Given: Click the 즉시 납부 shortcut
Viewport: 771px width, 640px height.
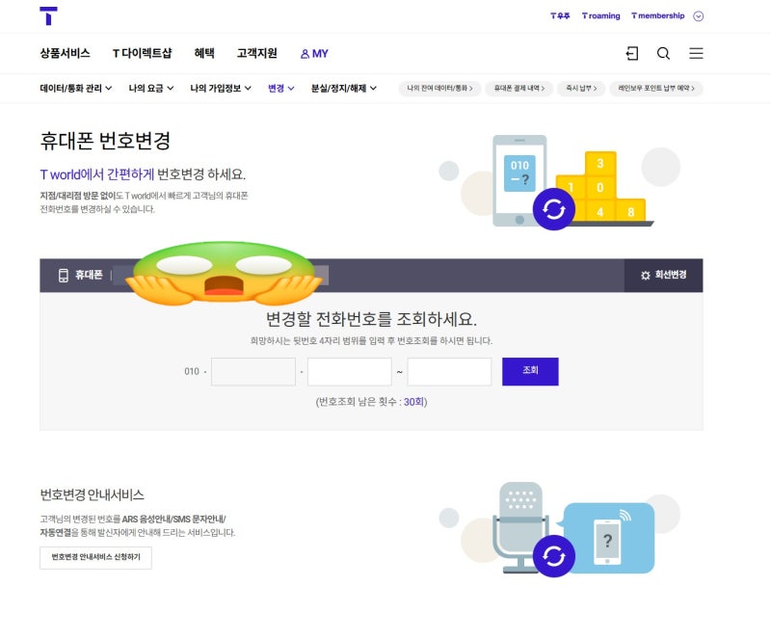Looking at the screenshot, I should pos(581,89).
